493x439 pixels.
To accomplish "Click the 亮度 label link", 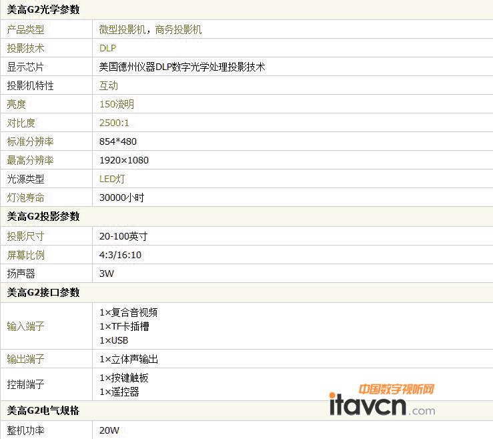I will (17, 104).
